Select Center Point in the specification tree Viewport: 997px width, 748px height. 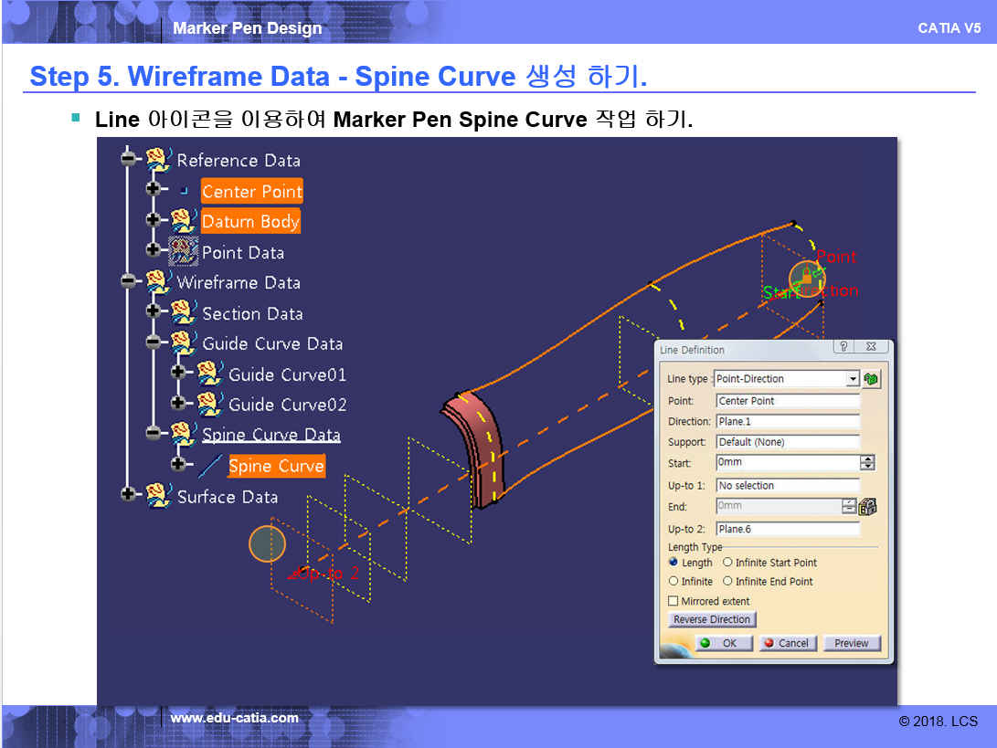coord(251,191)
